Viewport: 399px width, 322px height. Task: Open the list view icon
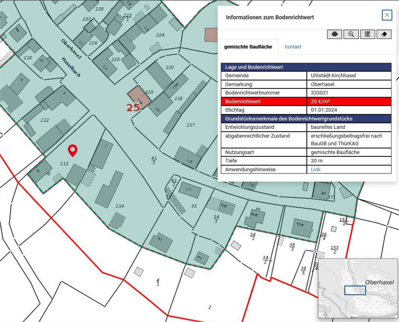tap(368, 34)
